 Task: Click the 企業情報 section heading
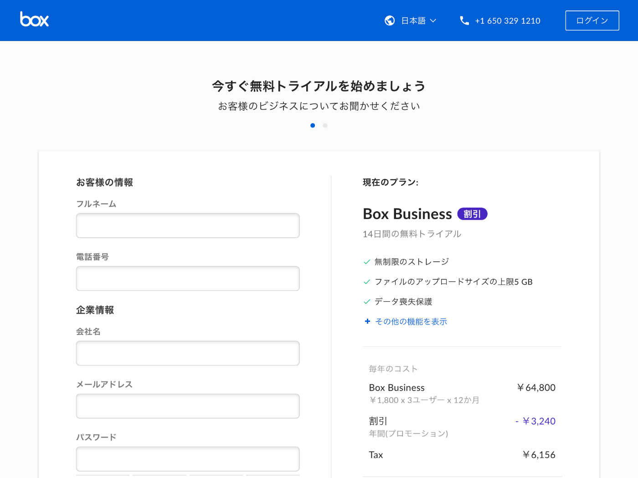[95, 310]
